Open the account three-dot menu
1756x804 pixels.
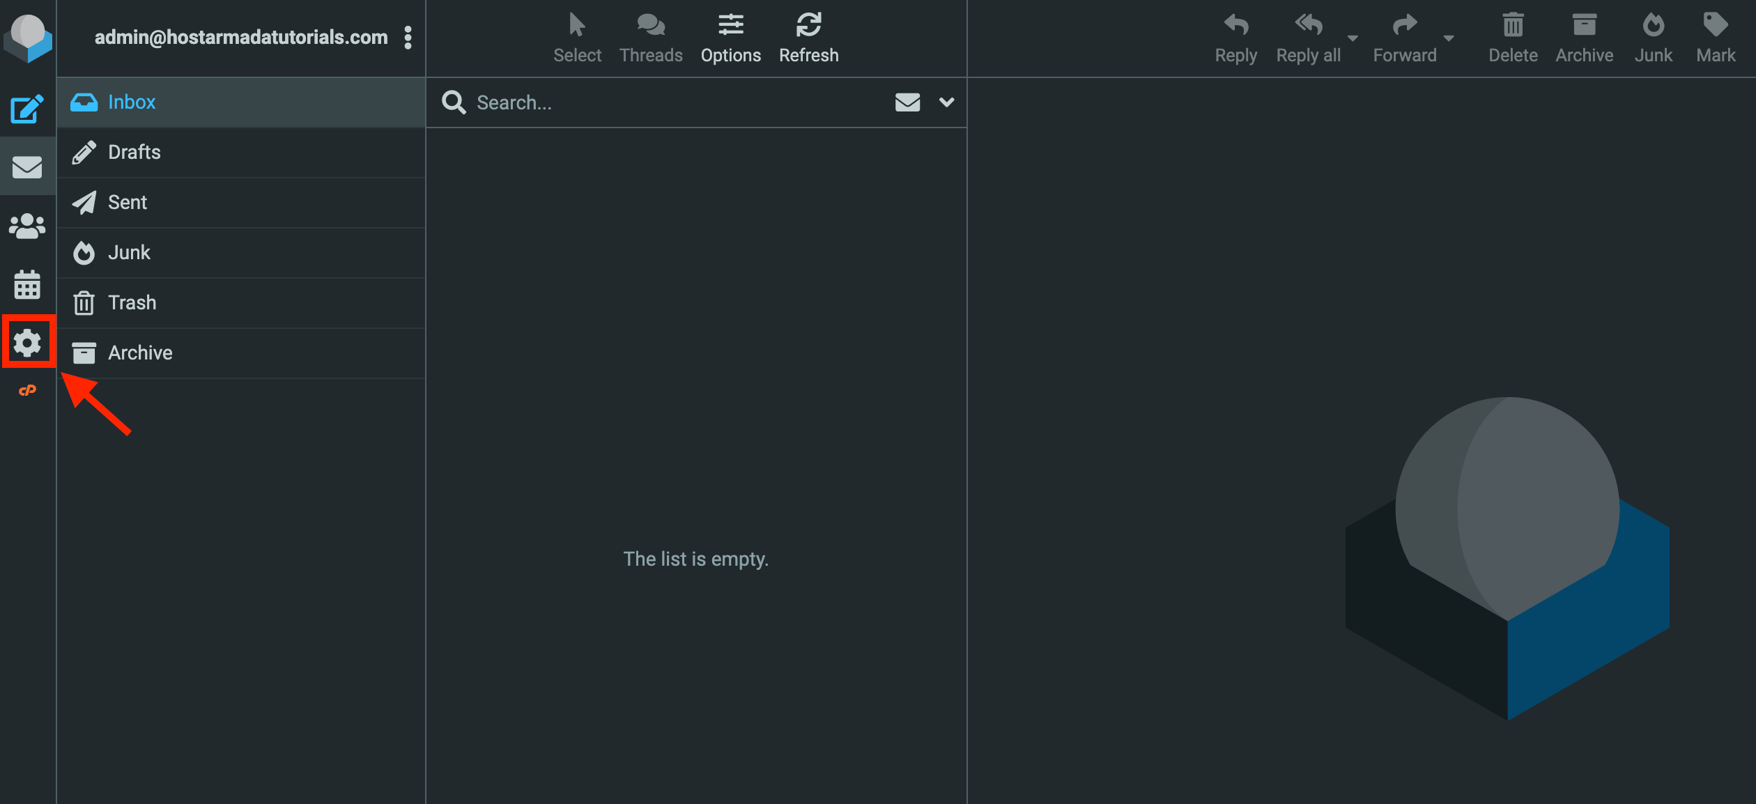coord(408,38)
